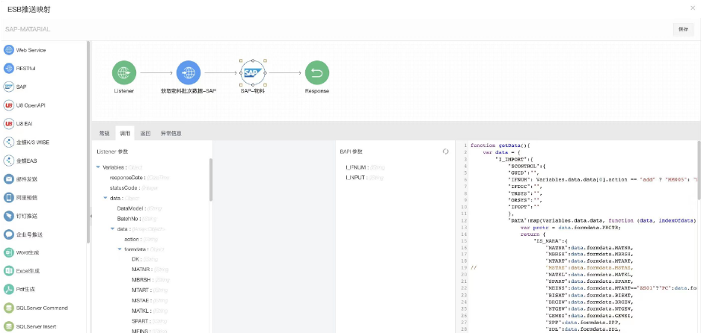This screenshot has width=704, height=333.
Task: Close the ESB推送映射 dialog
Action: point(692,7)
